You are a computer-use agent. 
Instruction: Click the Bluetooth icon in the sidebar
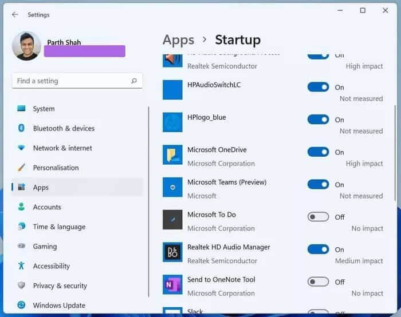click(21, 128)
